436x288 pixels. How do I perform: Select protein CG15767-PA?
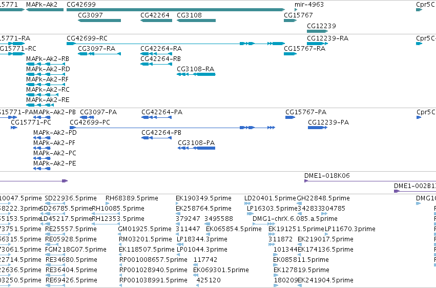click(x=290, y=117)
